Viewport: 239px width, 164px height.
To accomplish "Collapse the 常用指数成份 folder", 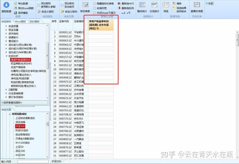I will (10, 114).
